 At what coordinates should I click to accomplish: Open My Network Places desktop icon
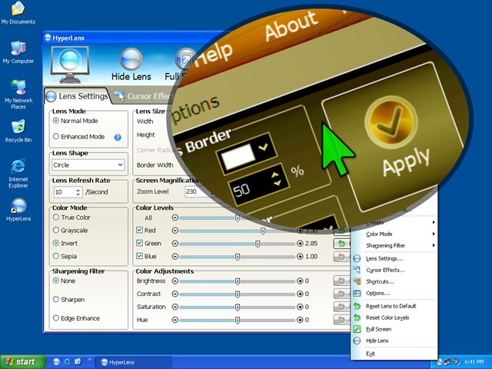pyautogui.click(x=18, y=94)
